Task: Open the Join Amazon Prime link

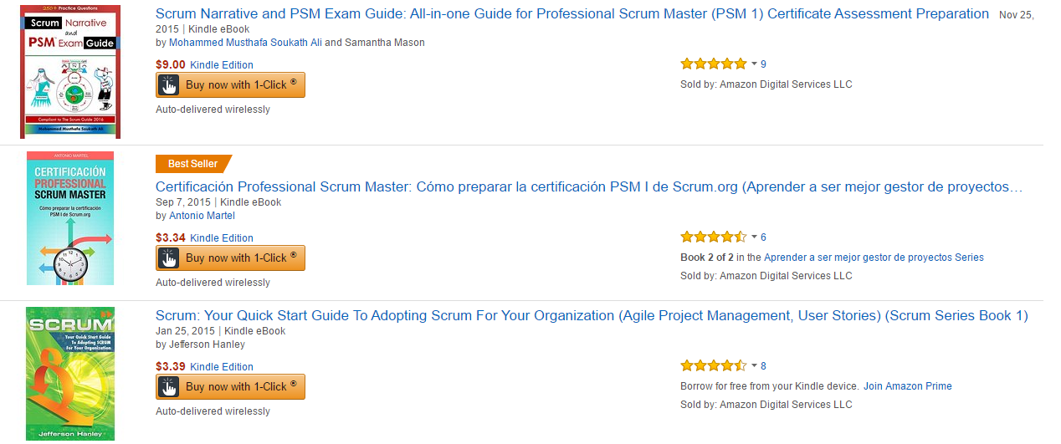Action: tap(908, 386)
